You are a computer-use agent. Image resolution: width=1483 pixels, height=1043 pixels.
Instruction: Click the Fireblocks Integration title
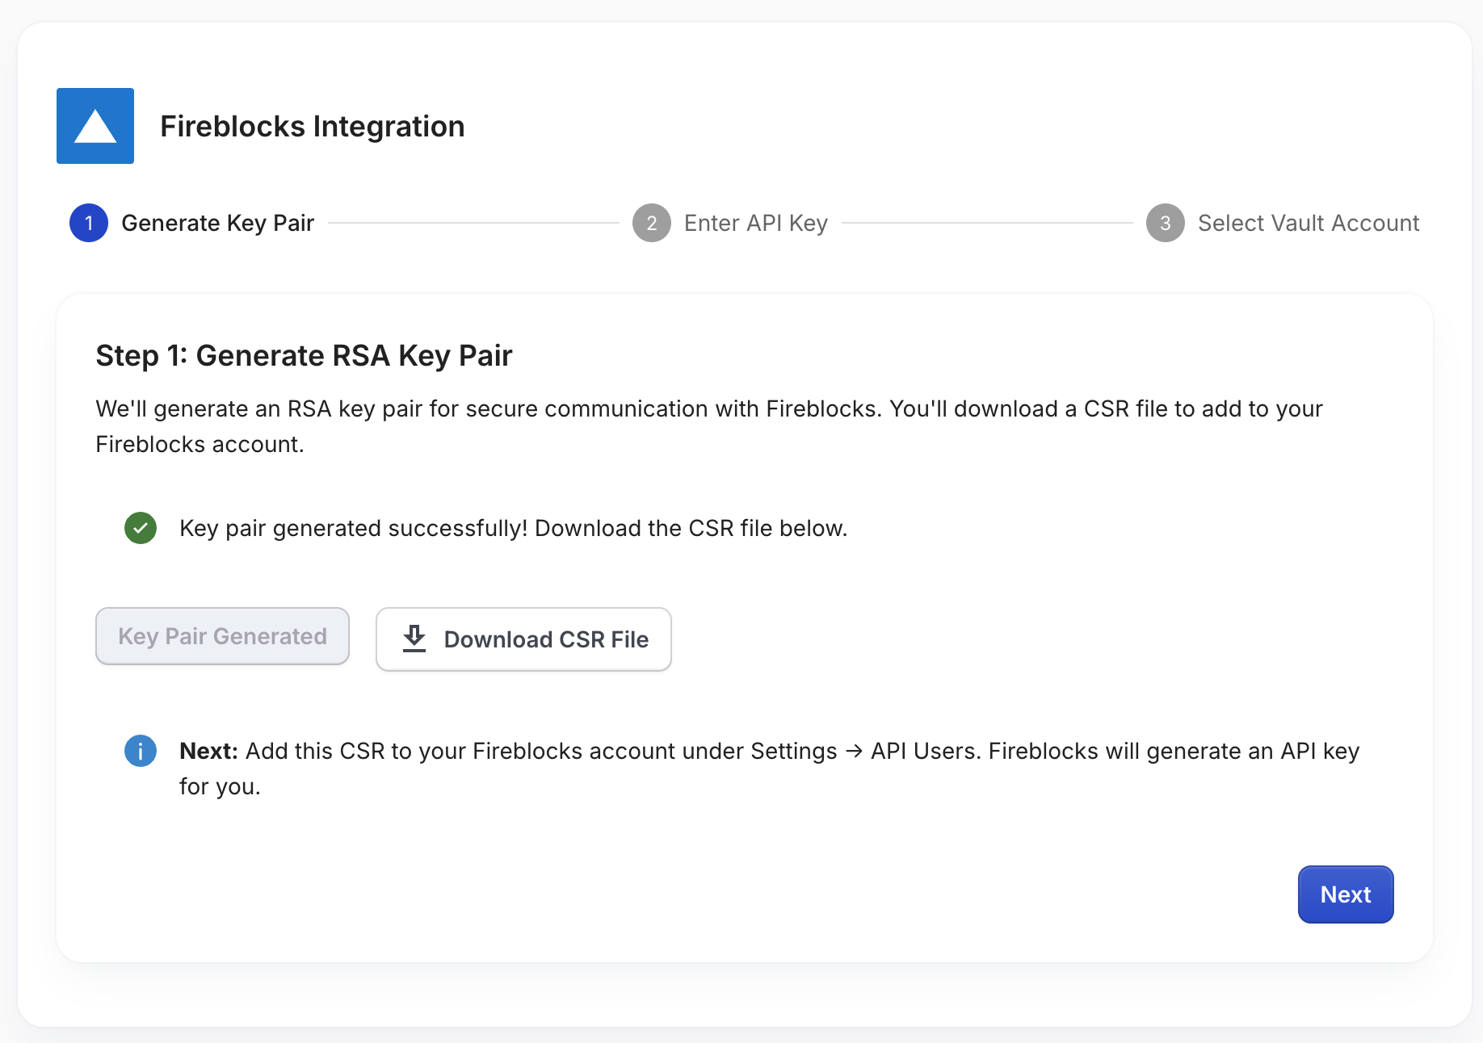coord(312,126)
